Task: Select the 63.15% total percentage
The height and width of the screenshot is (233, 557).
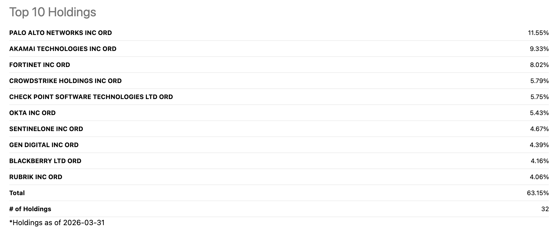Action: [537, 193]
